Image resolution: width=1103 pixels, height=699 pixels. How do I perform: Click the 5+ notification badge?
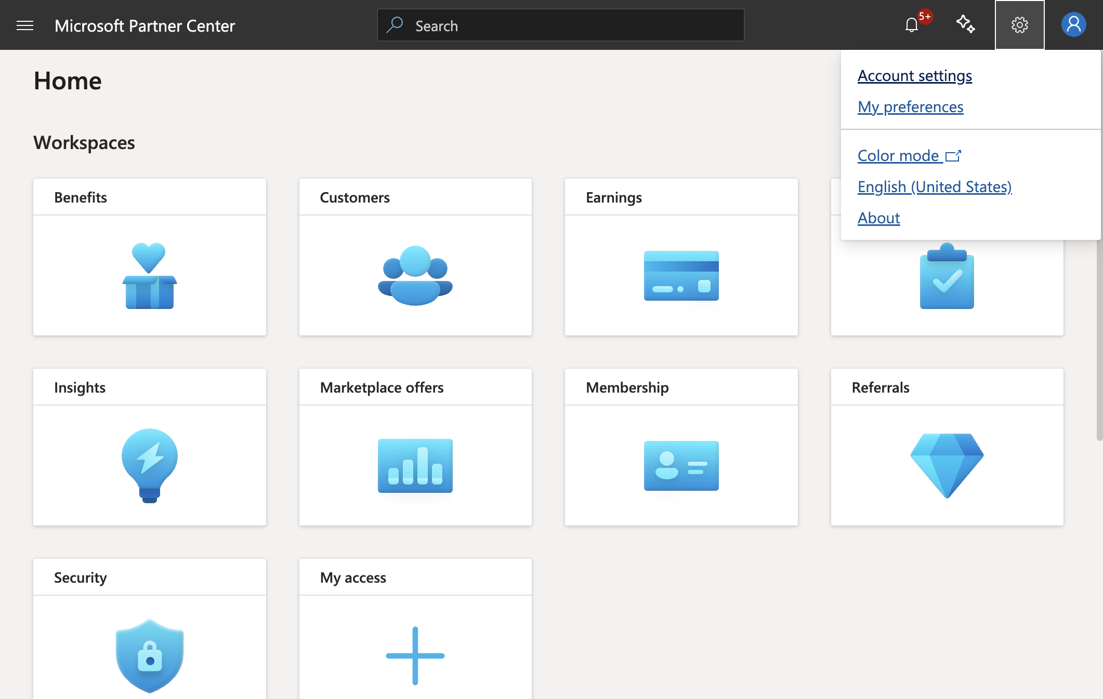[925, 17]
